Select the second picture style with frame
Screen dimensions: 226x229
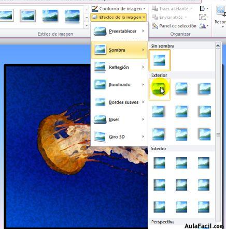coord(27,16)
